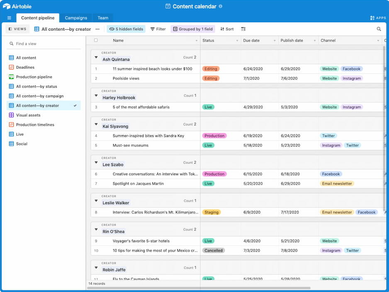
Task: Open the Filter menu
Action: [158, 29]
